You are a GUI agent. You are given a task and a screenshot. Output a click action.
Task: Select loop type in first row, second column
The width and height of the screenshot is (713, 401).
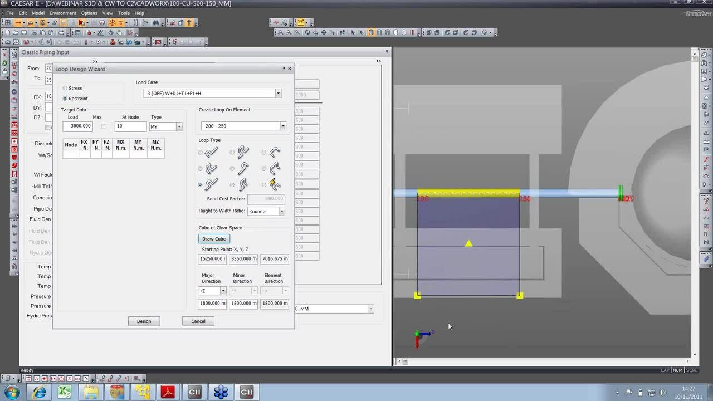pyautogui.click(x=232, y=152)
